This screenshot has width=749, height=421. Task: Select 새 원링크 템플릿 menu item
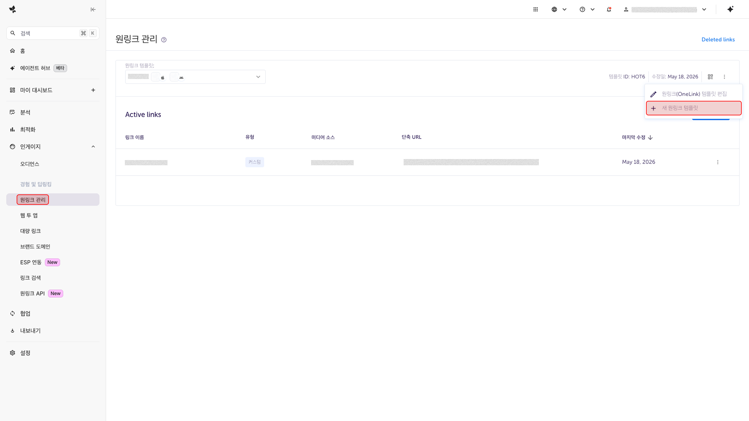pos(694,108)
